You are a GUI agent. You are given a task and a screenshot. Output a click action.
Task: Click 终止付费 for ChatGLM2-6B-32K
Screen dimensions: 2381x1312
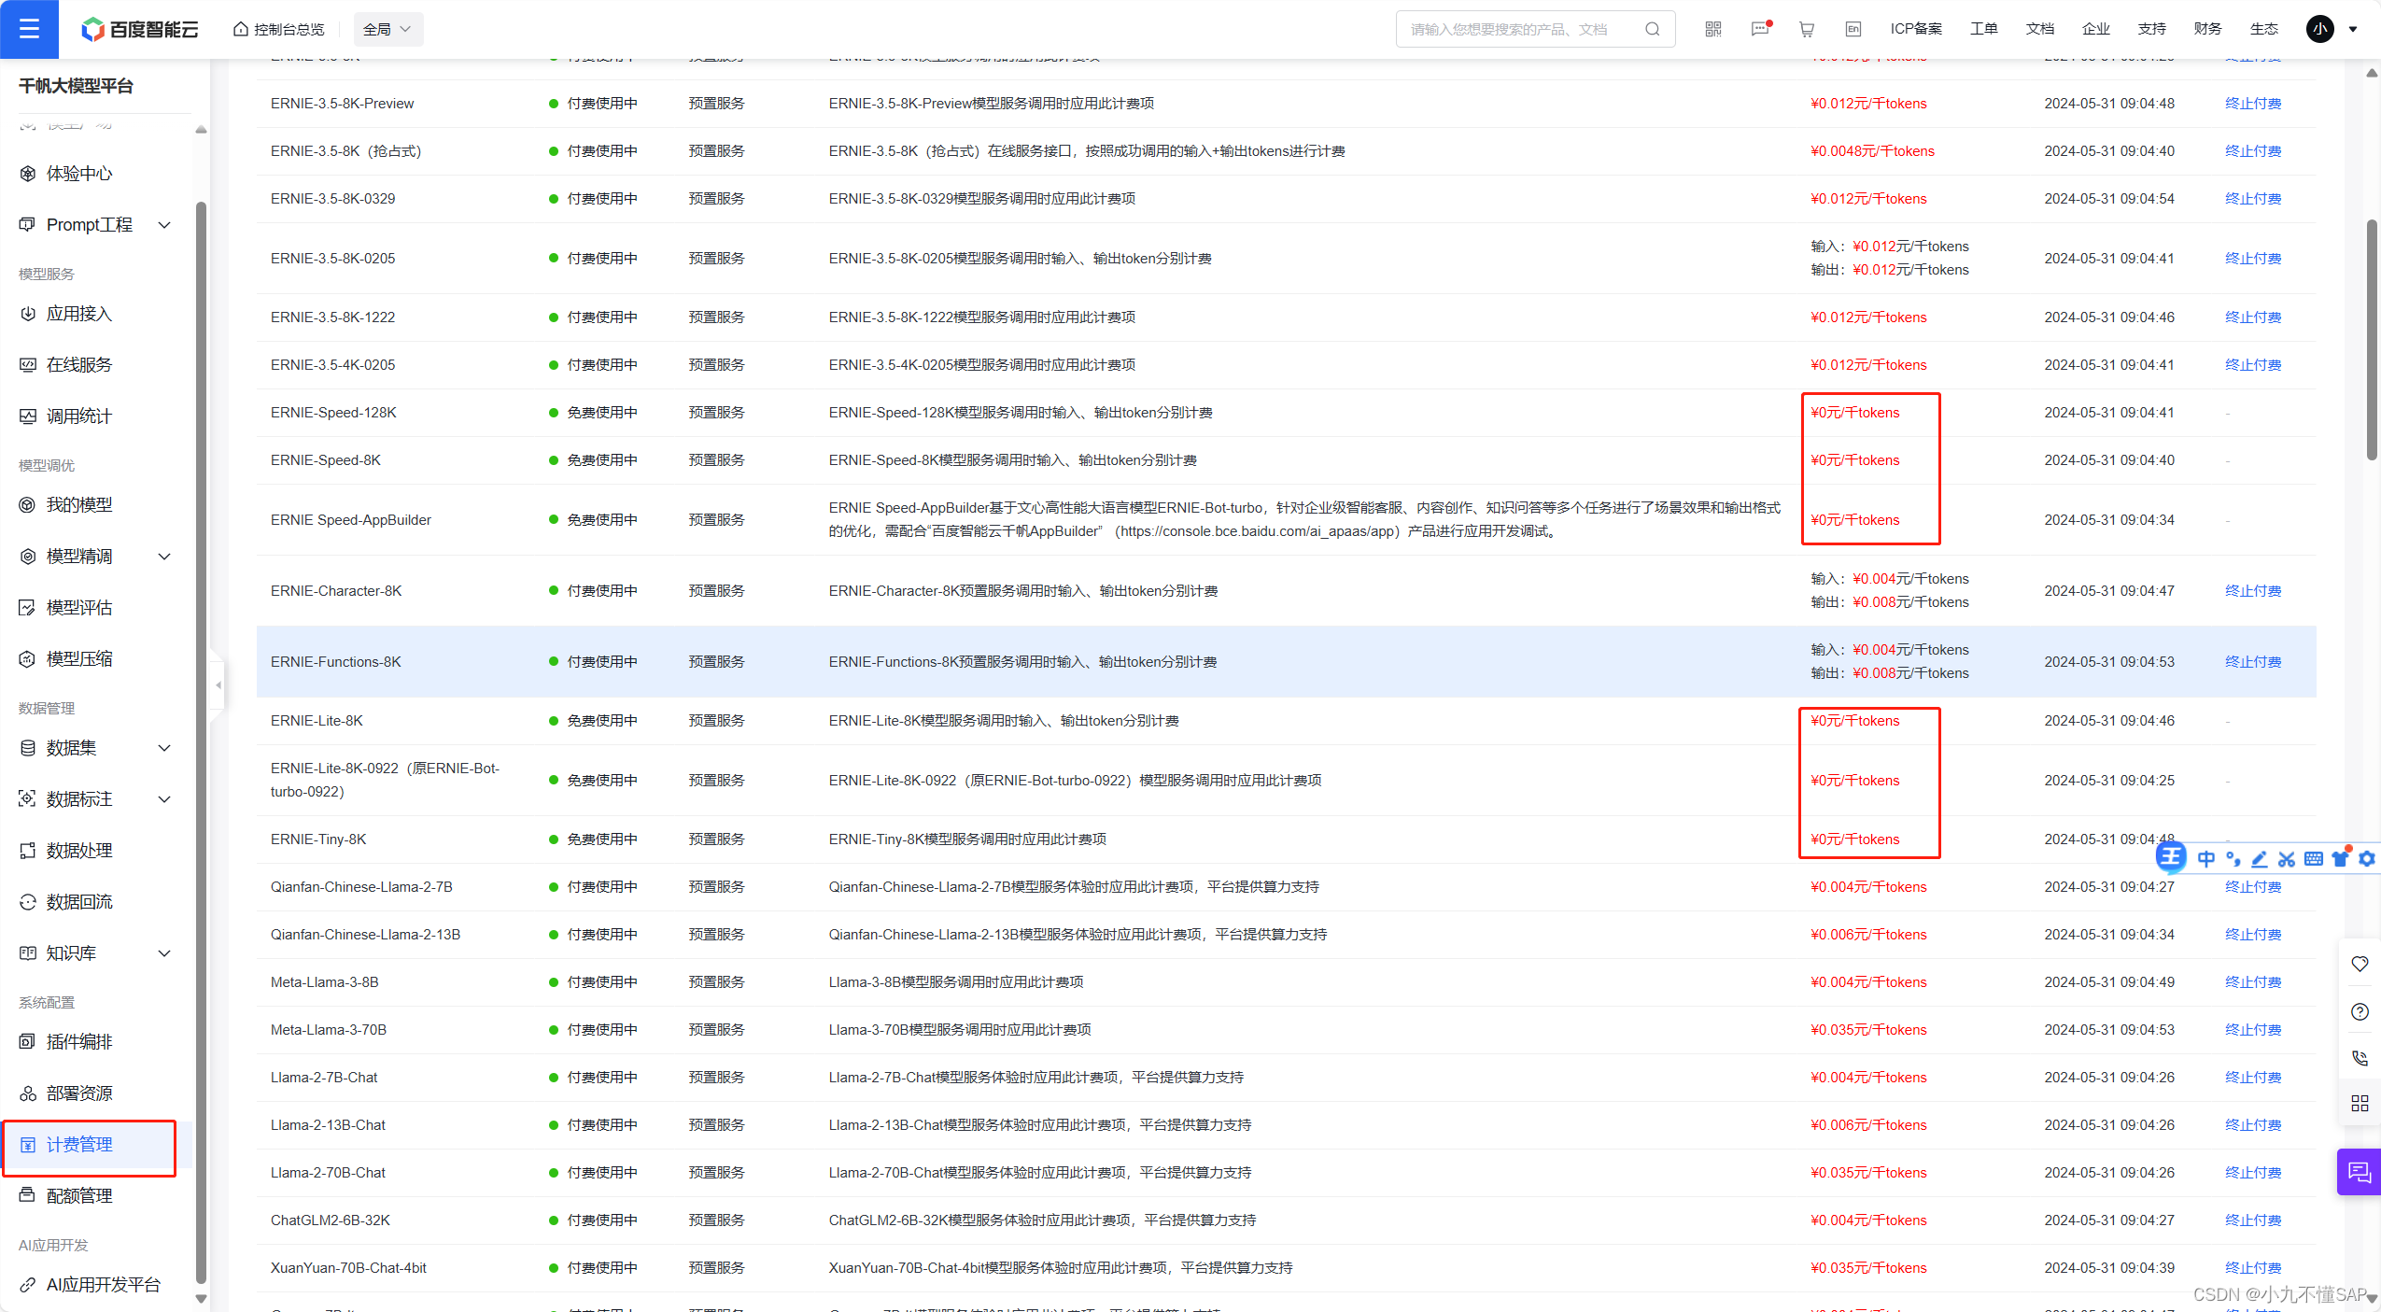tap(2253, 1220)
